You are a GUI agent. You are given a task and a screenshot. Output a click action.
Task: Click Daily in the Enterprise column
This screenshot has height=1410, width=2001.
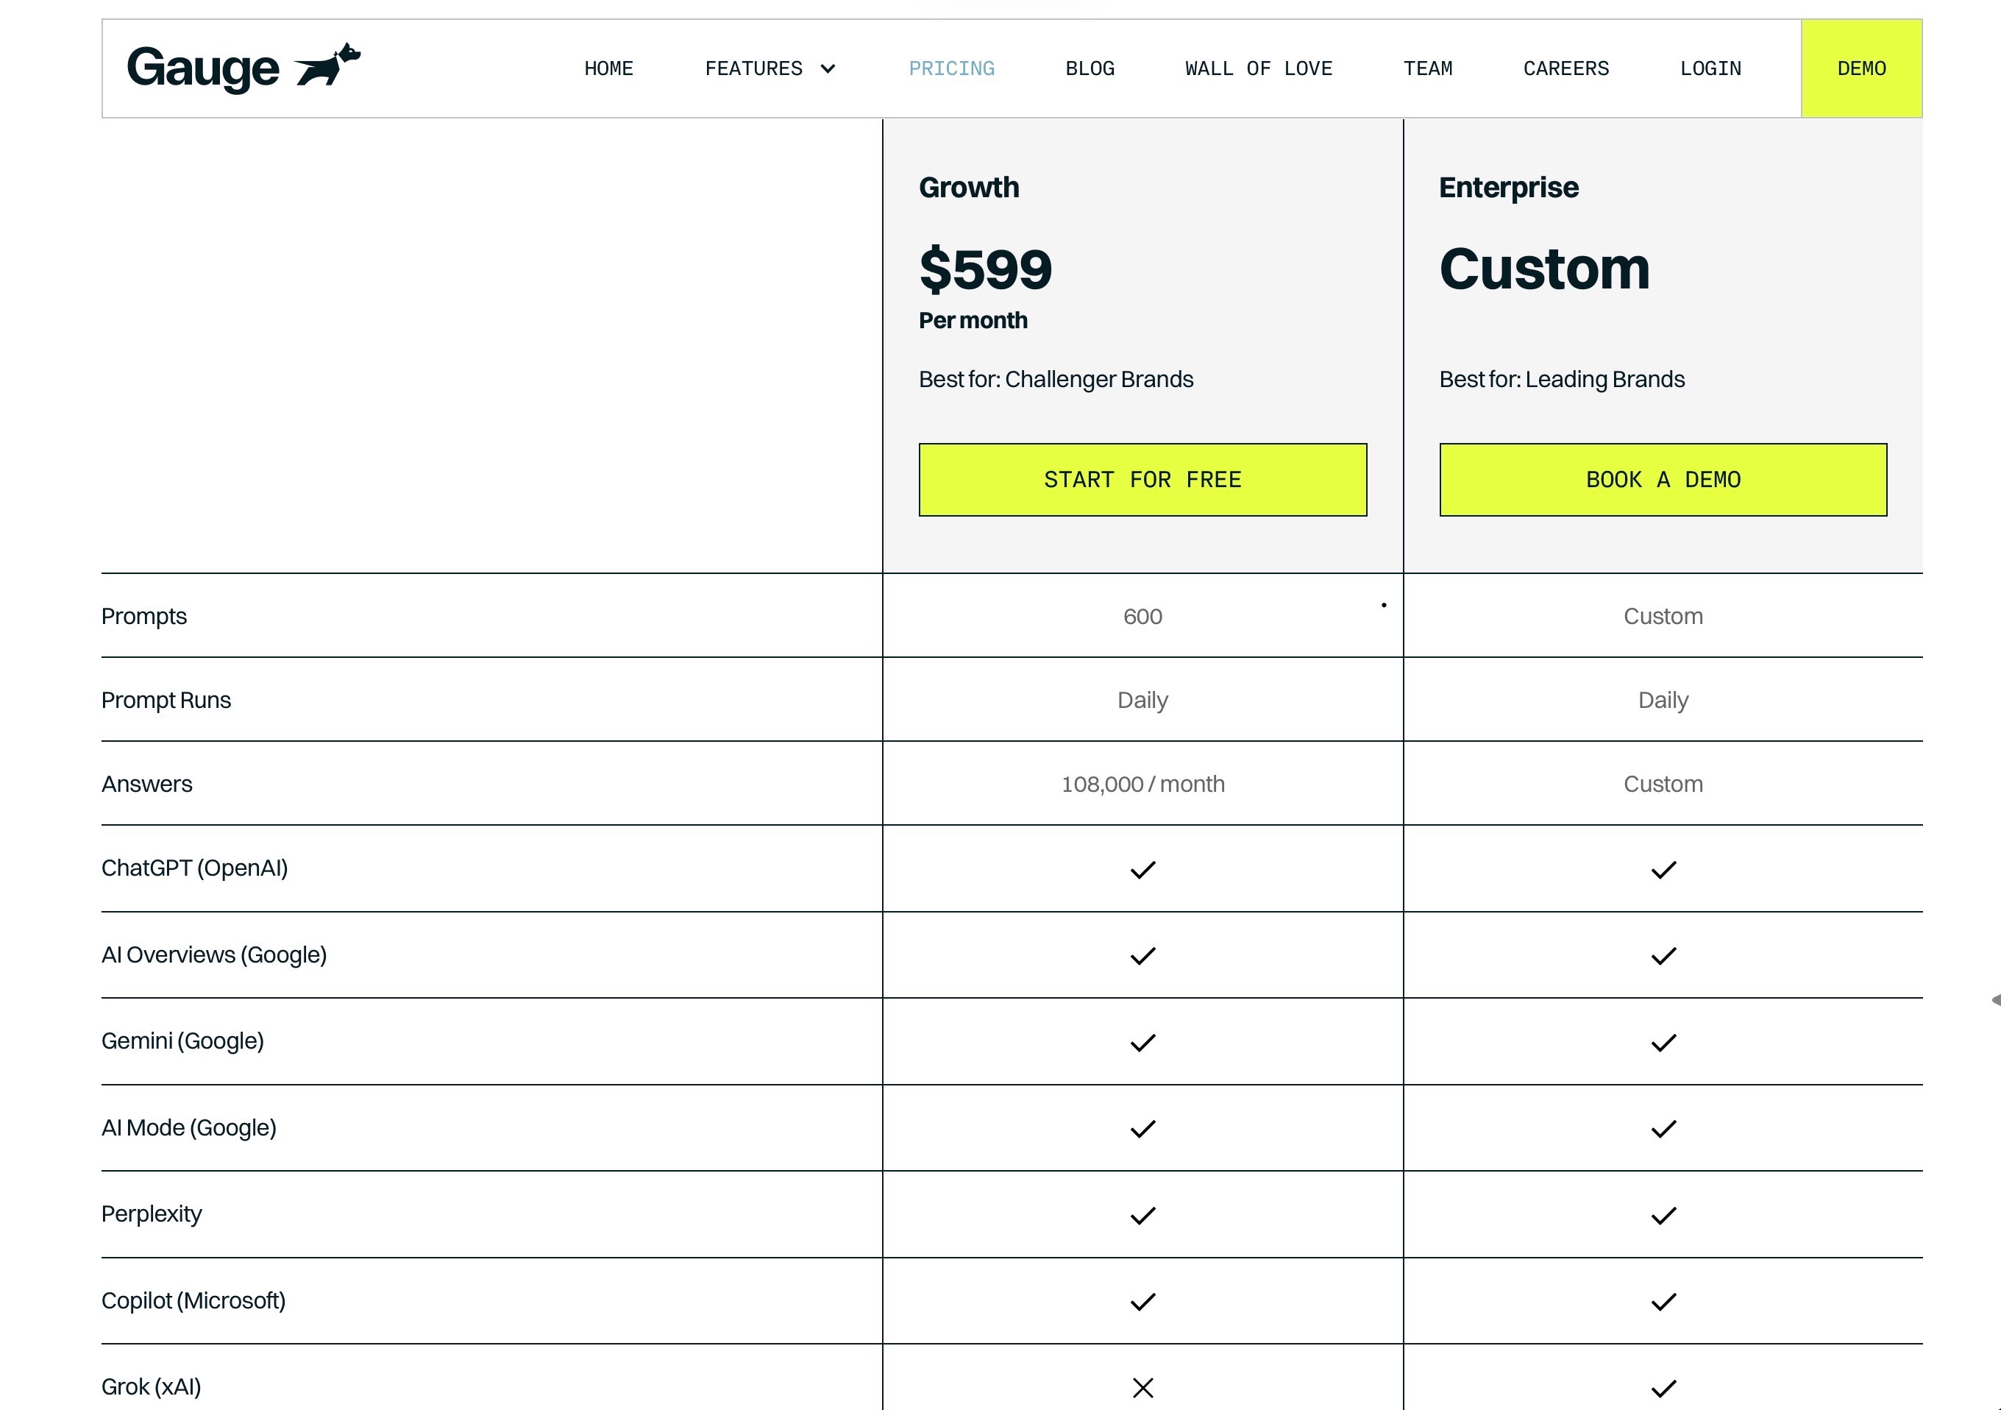tap(1663, 700)
